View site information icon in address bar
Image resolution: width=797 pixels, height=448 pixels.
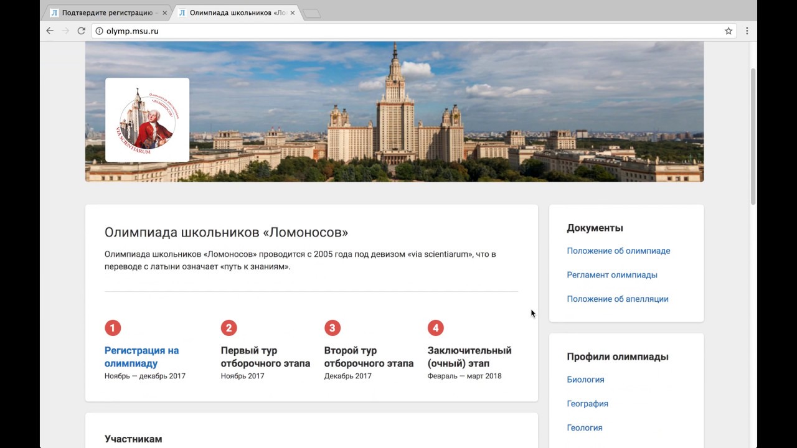pyautogui.click(x=98, y=31)
